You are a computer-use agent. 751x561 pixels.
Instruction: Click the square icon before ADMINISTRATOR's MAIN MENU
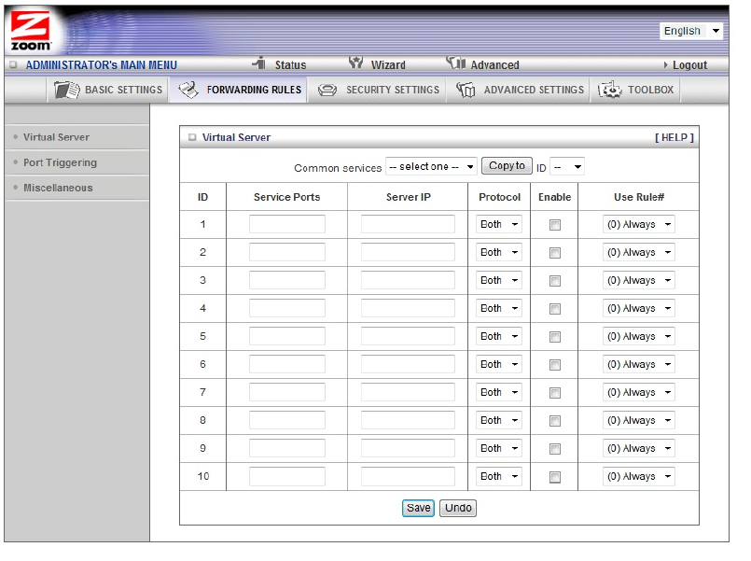pyautogui.click(x=13, y=64)
